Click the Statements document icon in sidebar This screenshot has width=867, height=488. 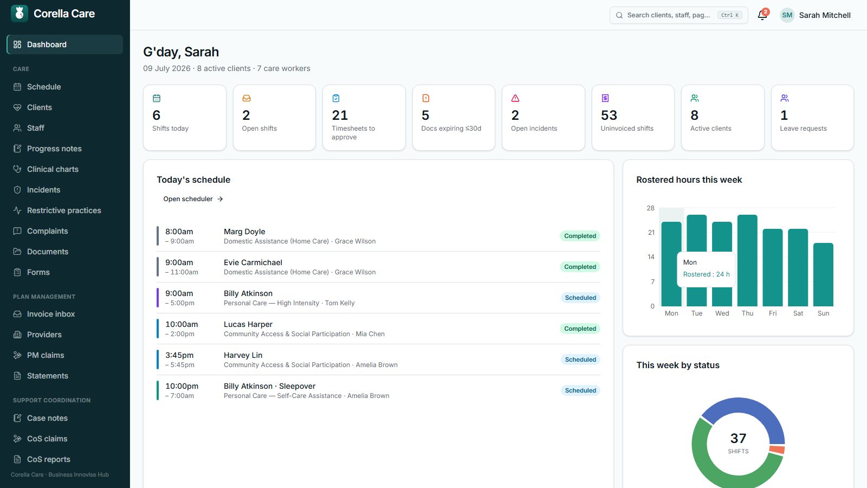coord(17,376)
